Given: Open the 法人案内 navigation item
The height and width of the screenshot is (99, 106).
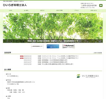Looking at the screenshot, I should coord(26,10).
